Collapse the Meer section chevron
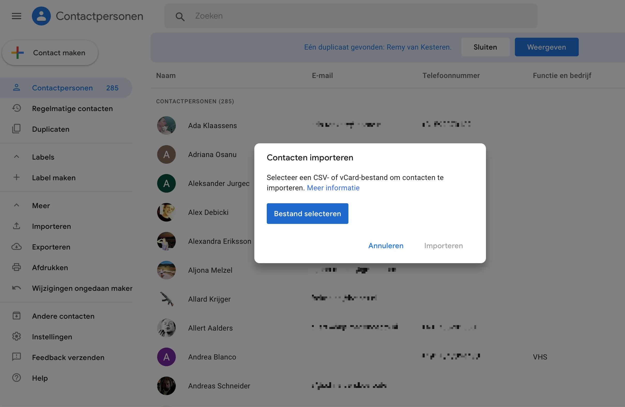The height and width of the screenshot is (407, 625). click(16, 205)
